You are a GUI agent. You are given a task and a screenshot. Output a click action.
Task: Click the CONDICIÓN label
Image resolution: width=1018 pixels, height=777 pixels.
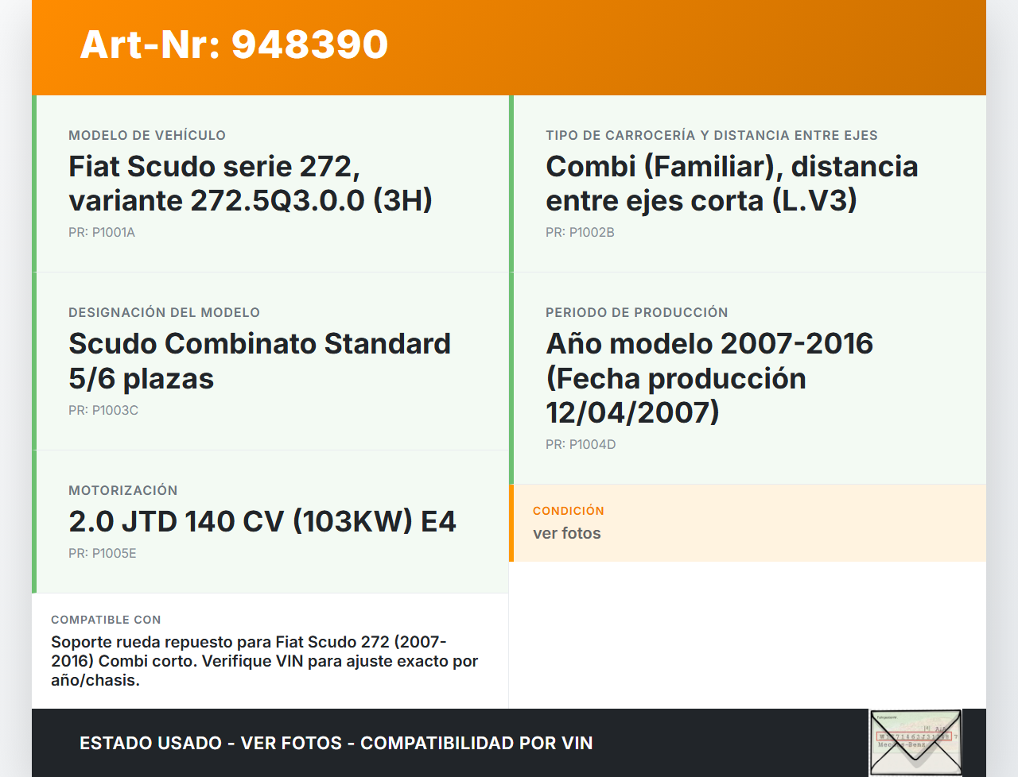click(x=569, y=511)
